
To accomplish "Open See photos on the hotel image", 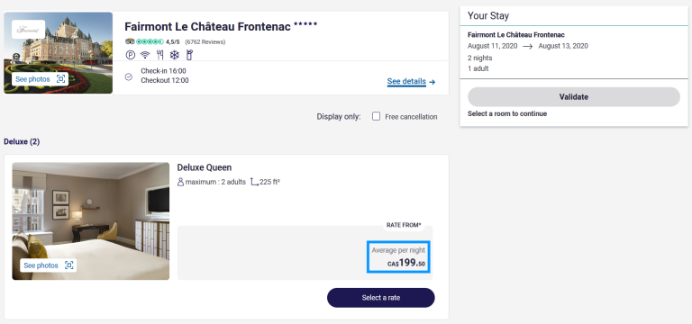I will (x=41, y=79).
